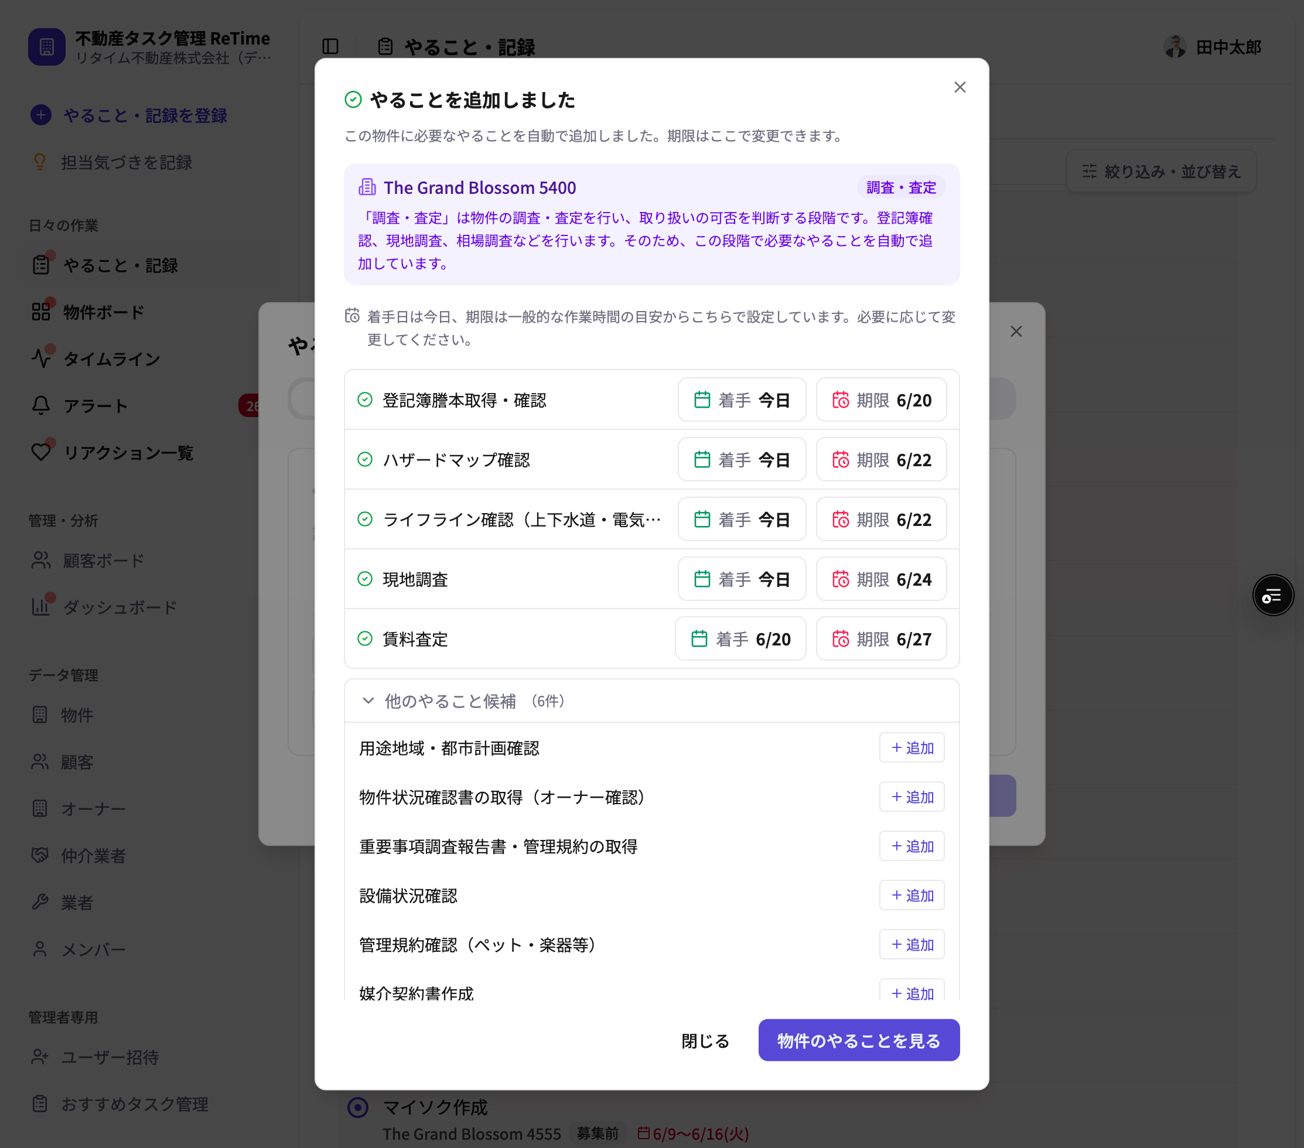Click the ユーザー招待 add-user icon
The height and width of the screenshot is (1148, 1304).
(40, 1057)
